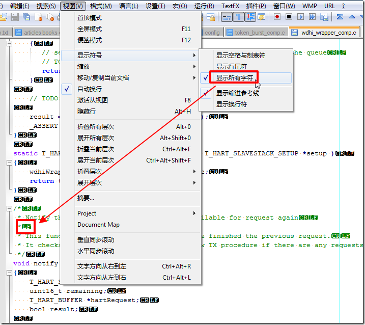Click the file icon on wdhi_wrapper_comp.c tab

tap(294, 33)
